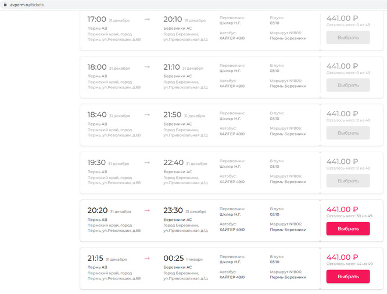The height and width of the screenshot is (294, 387).
Task: Click the red arrow on the 20:20 trip
Action: 147,210
